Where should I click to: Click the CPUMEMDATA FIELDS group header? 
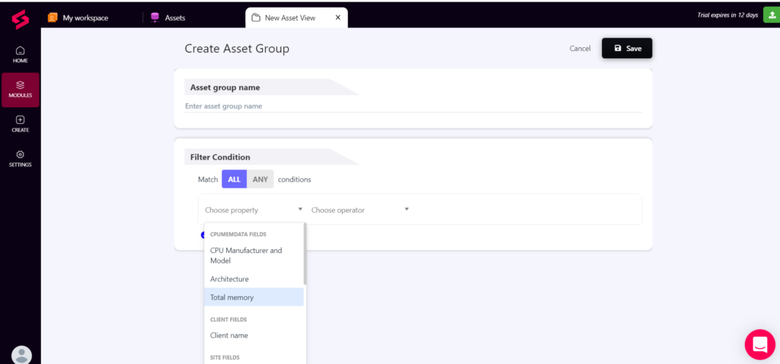pos(238,234)
